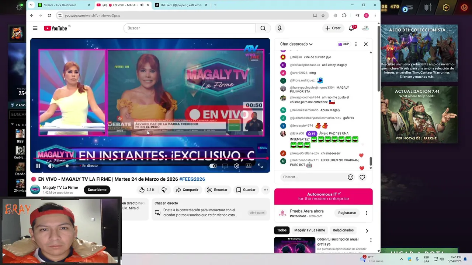Enter fullscreen video mode
The height and width of the screenshot is (265, 472).
click(x=260, y=166)
